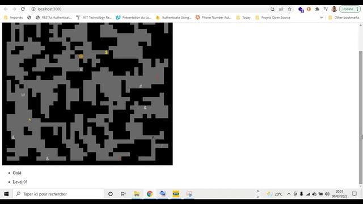Screen dimensions: 363x204
Task: Open the Chrome profile avatar
Action: click(x=334, y=9)
